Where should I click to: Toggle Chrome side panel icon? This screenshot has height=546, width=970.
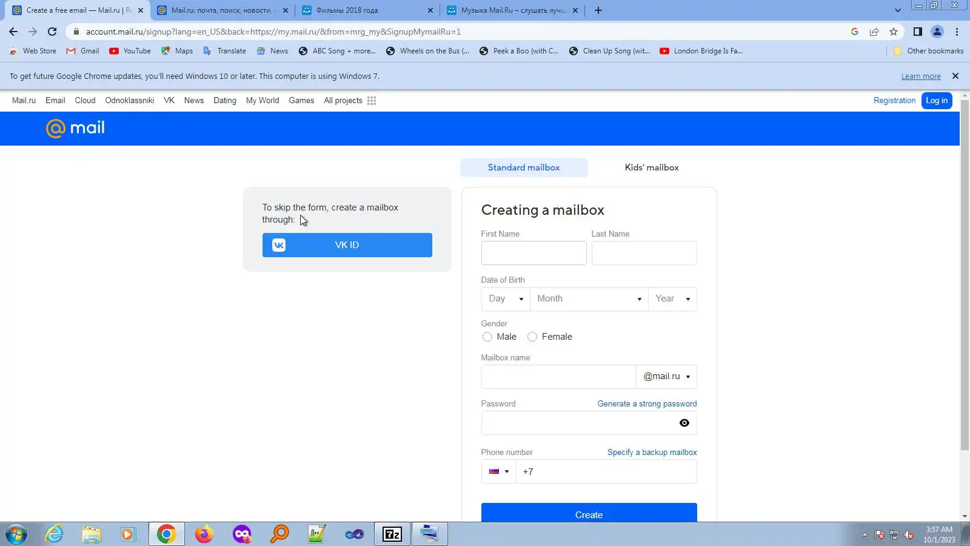pos(918,32)
